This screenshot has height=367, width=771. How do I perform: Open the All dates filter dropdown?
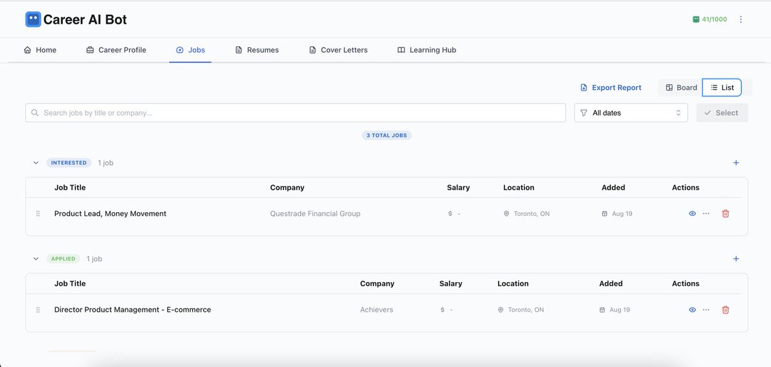631,113
